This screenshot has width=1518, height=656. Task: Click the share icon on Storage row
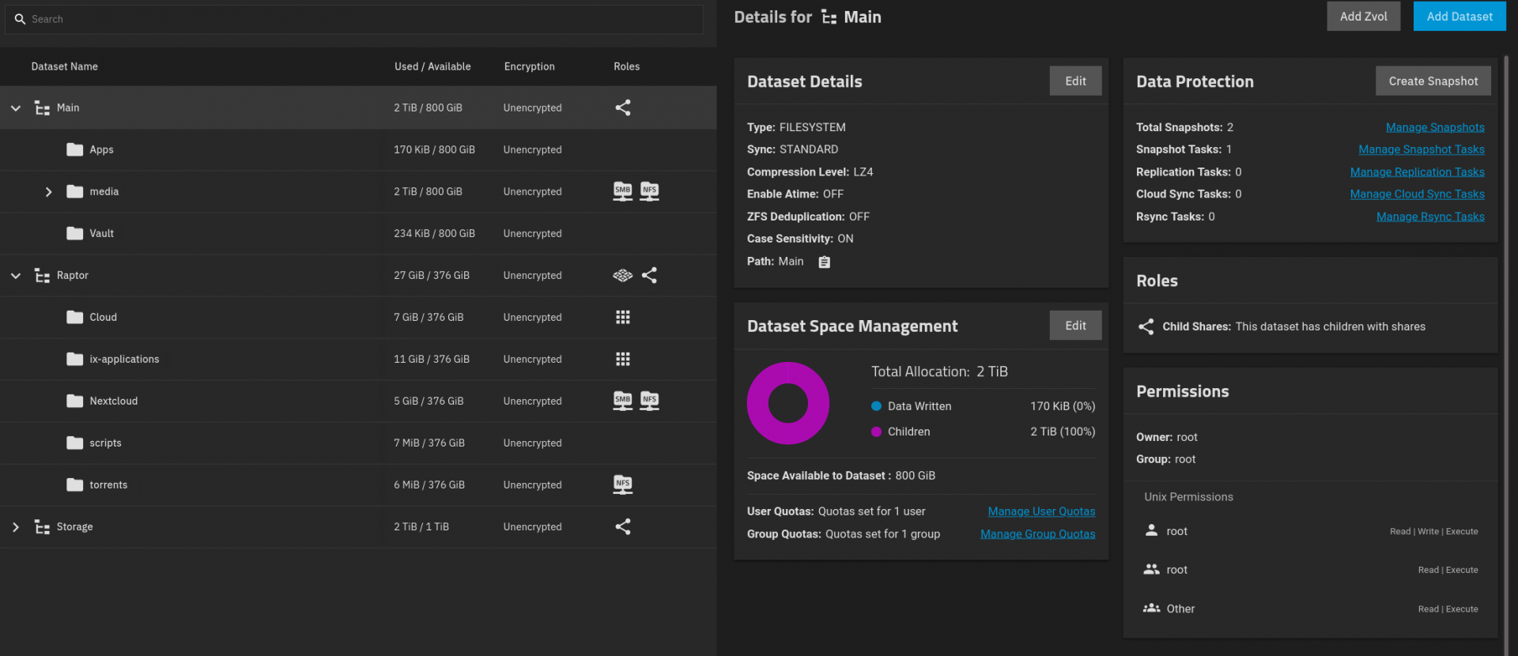pyautogui.click(x=622, y=526)
